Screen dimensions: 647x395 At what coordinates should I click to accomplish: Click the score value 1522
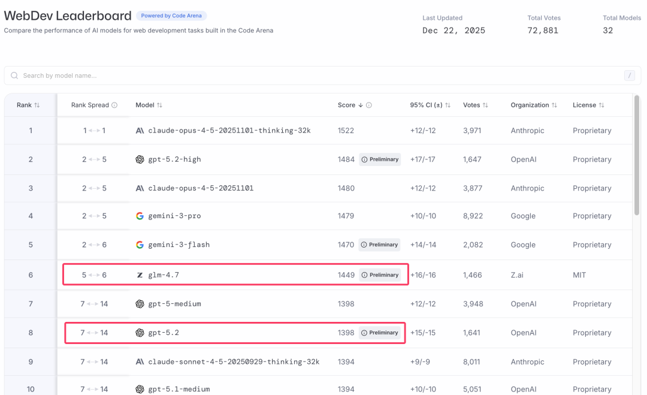pyautogui.click(x=346, y=131)
